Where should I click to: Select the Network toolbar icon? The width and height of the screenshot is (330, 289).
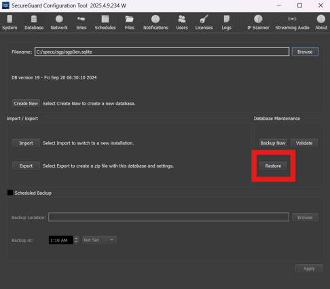click(59, 19)
